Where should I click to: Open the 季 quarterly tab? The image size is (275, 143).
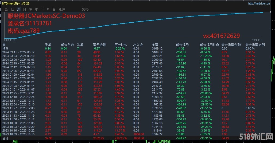pos(30,9)
